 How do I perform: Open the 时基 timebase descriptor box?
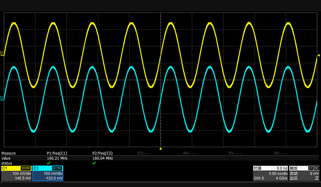(x=271, y=173)
